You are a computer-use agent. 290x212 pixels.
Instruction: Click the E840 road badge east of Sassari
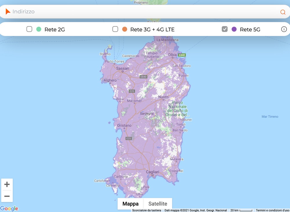[143, 77]
